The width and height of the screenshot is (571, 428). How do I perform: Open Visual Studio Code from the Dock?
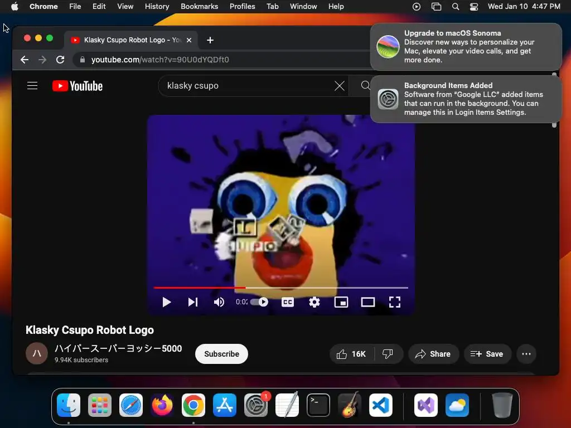[380, 405]
